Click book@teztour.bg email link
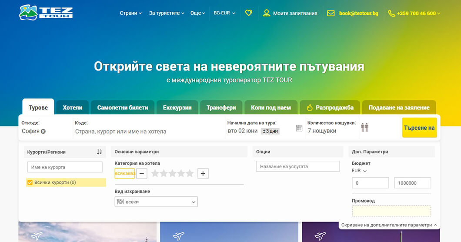The image size is (461, 242). (358, 13)
